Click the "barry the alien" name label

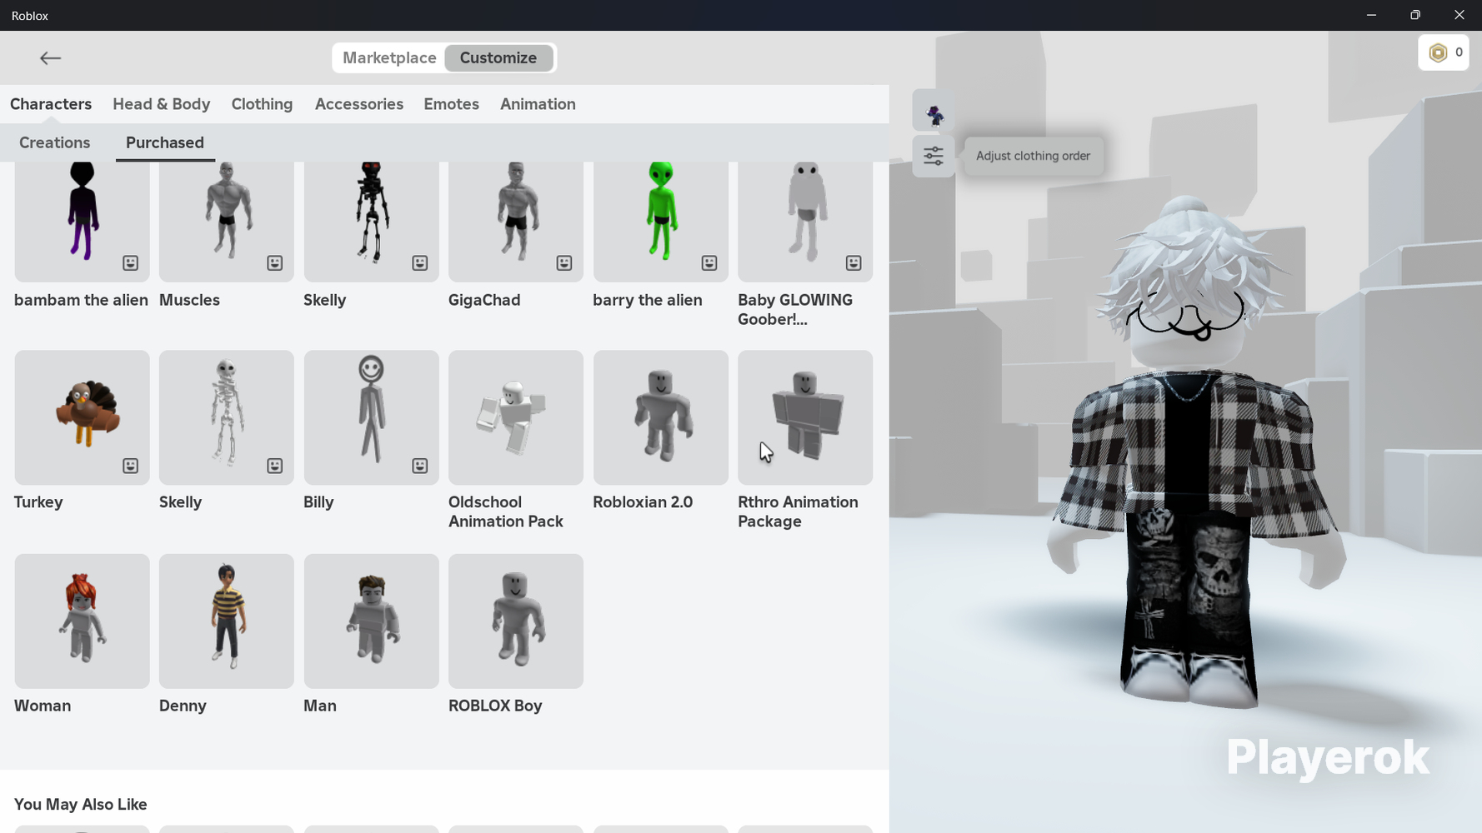click(648, 300)
